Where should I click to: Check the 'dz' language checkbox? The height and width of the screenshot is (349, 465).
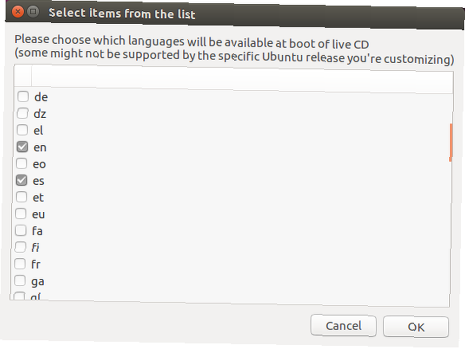[x=22, y=113]
